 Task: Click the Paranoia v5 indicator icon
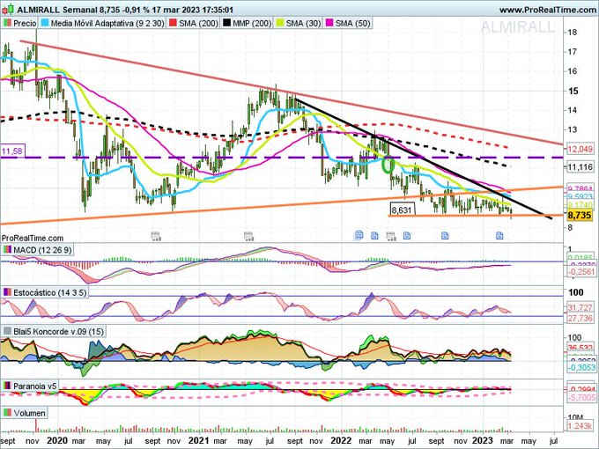(7, 386)
